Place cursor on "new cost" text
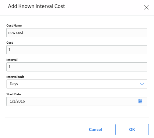Image resolution: width=154 pixels, height=138 pixels. pos(16,33)
